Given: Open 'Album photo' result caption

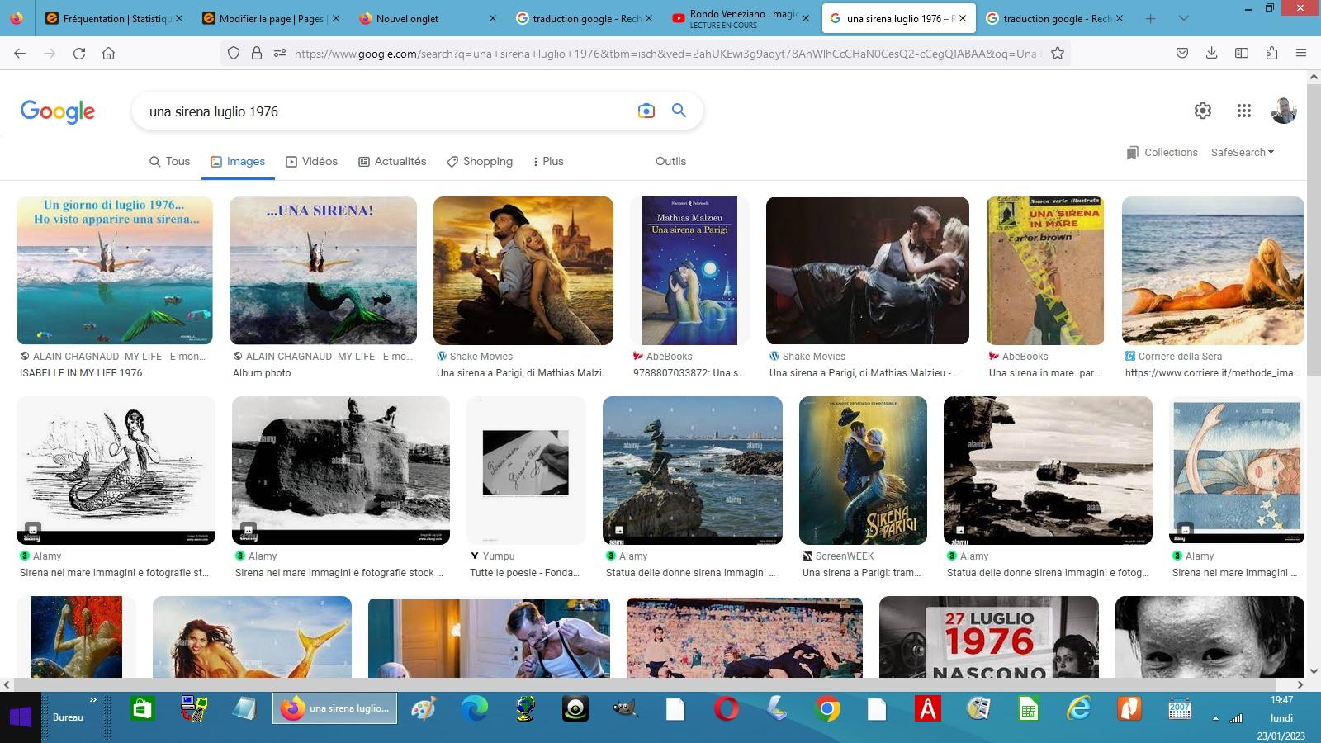Looking at the screenshot, I should tap(262, 373).
